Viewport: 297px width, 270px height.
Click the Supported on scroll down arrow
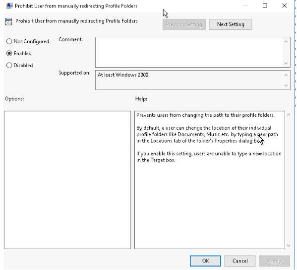pos(286,86)
